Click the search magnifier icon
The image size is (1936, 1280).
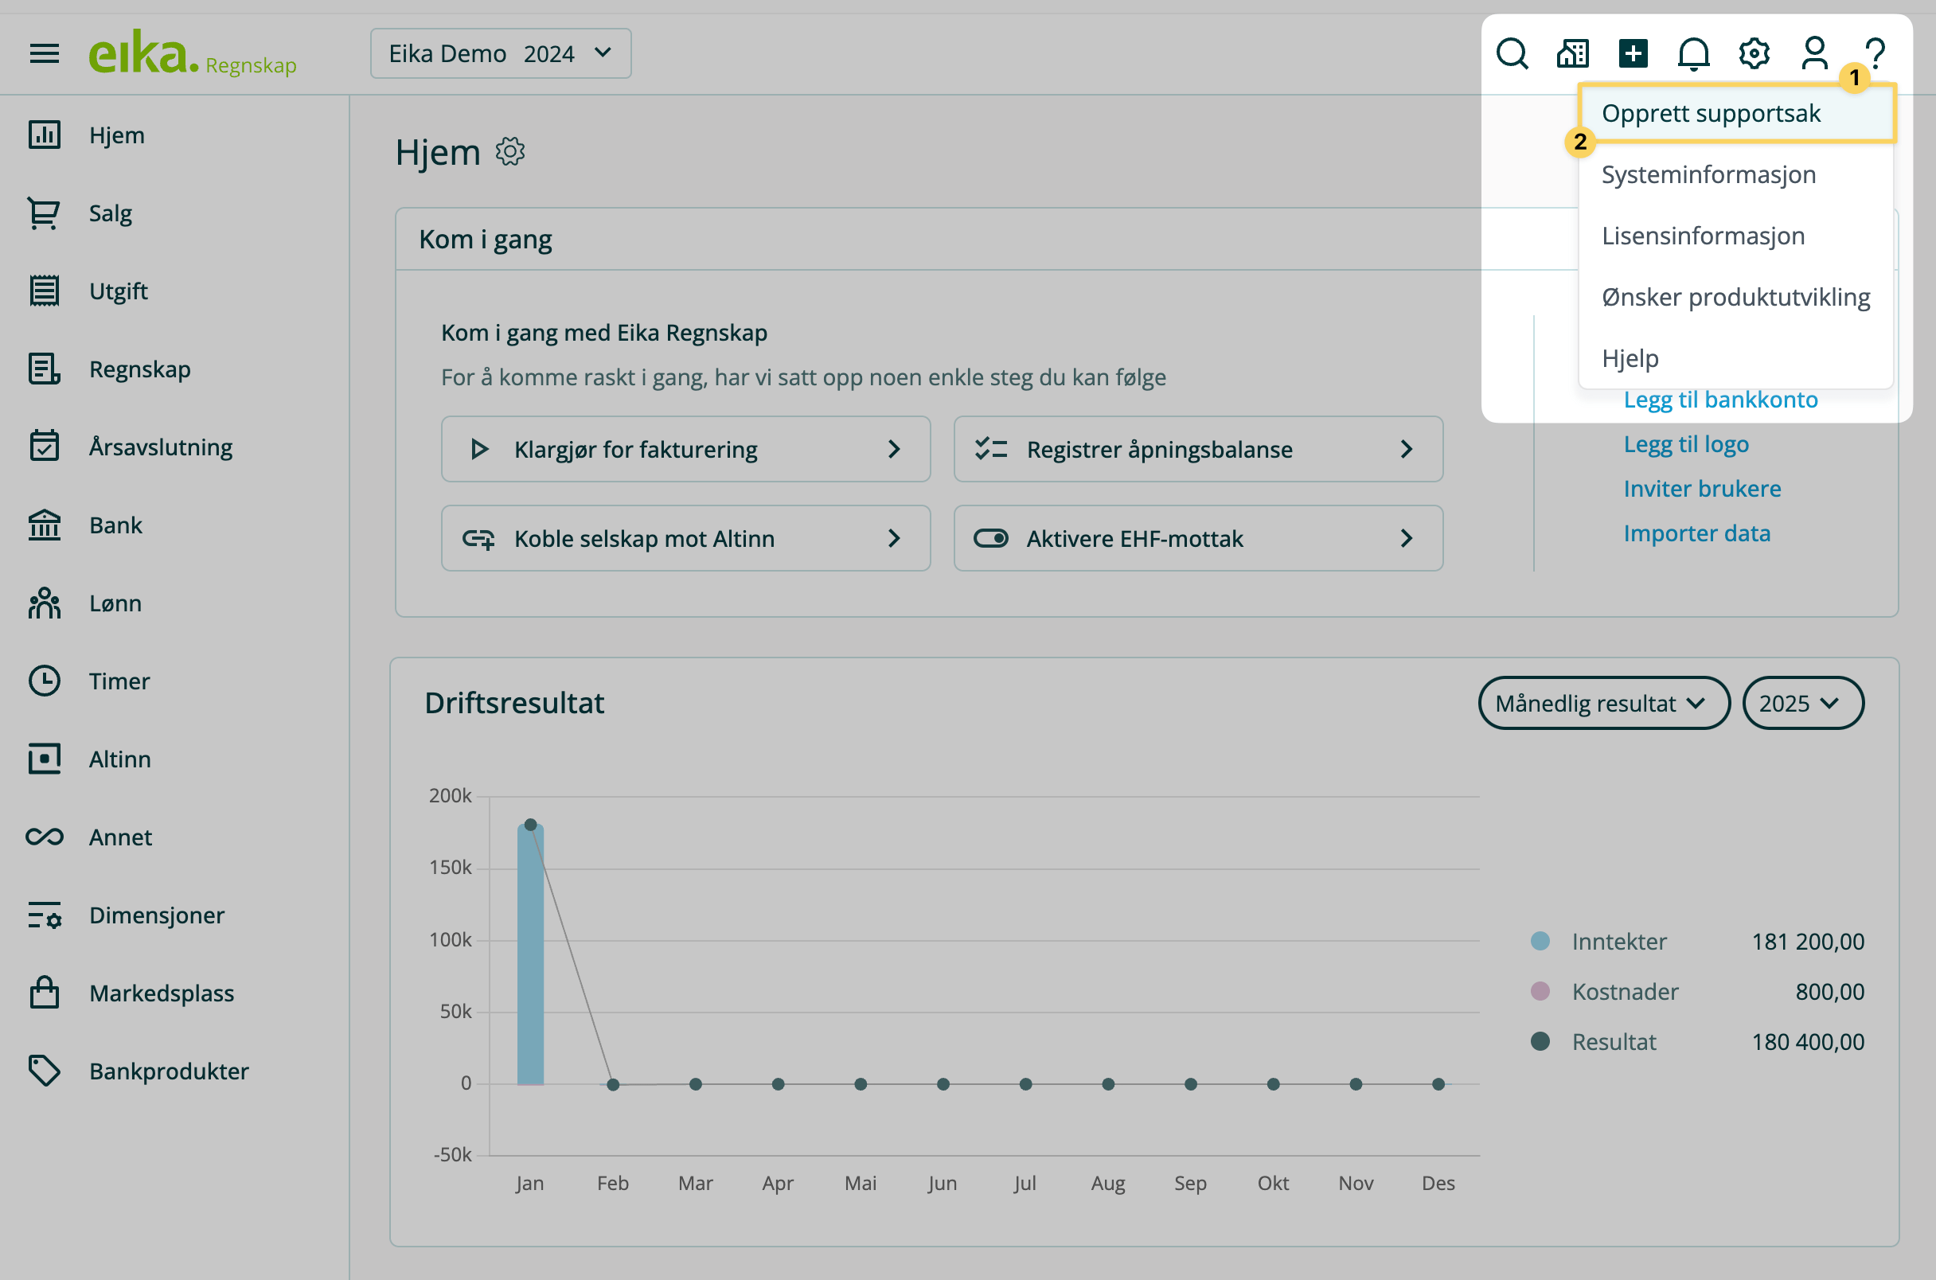1512,54
